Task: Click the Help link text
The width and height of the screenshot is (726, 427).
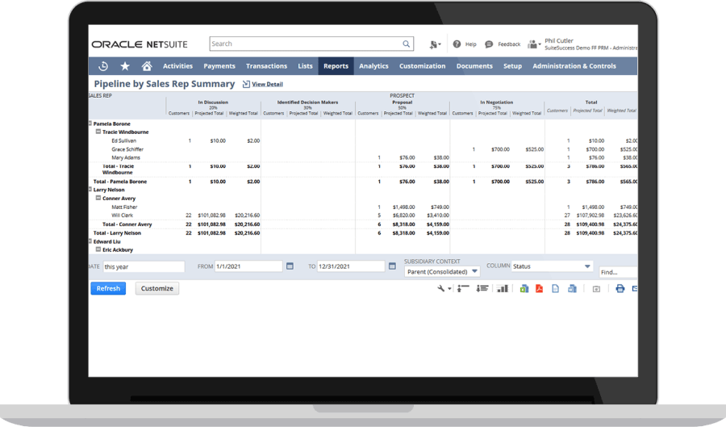Action: point(471,44)
